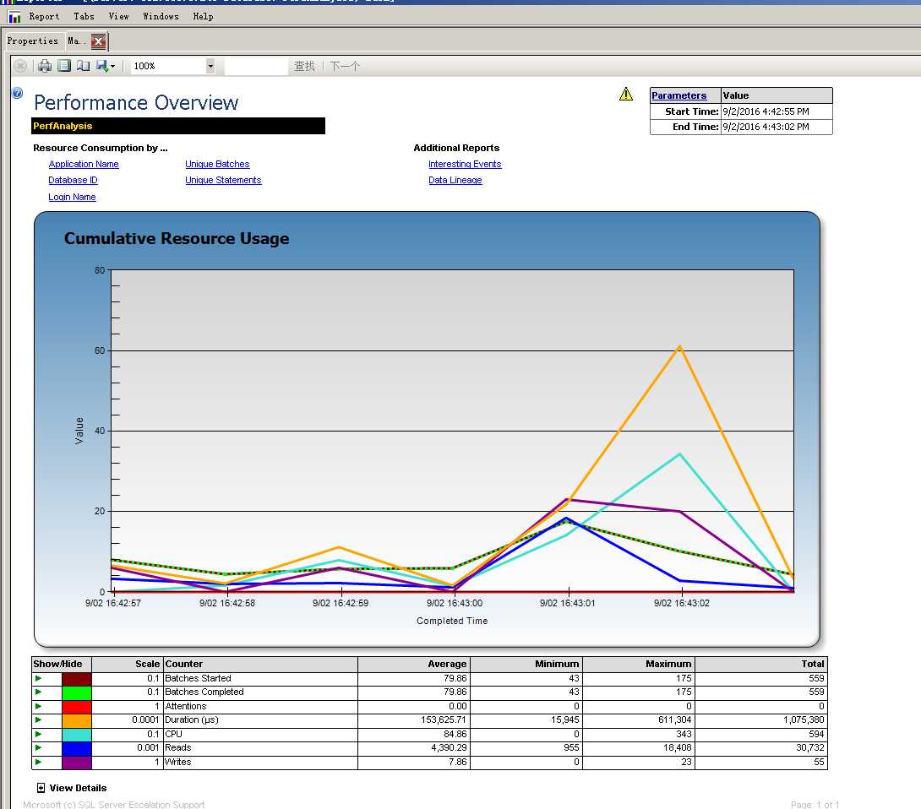Toggle visibility arrow for Attentions row
Screen dimensions: 921x809
(39, 706)
